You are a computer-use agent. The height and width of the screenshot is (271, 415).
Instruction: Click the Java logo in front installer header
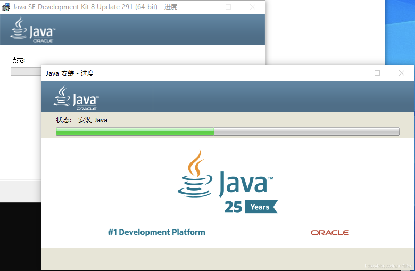76,97
